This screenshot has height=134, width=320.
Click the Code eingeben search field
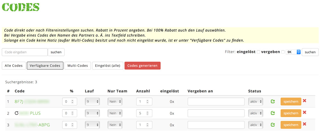click(25, 52)
